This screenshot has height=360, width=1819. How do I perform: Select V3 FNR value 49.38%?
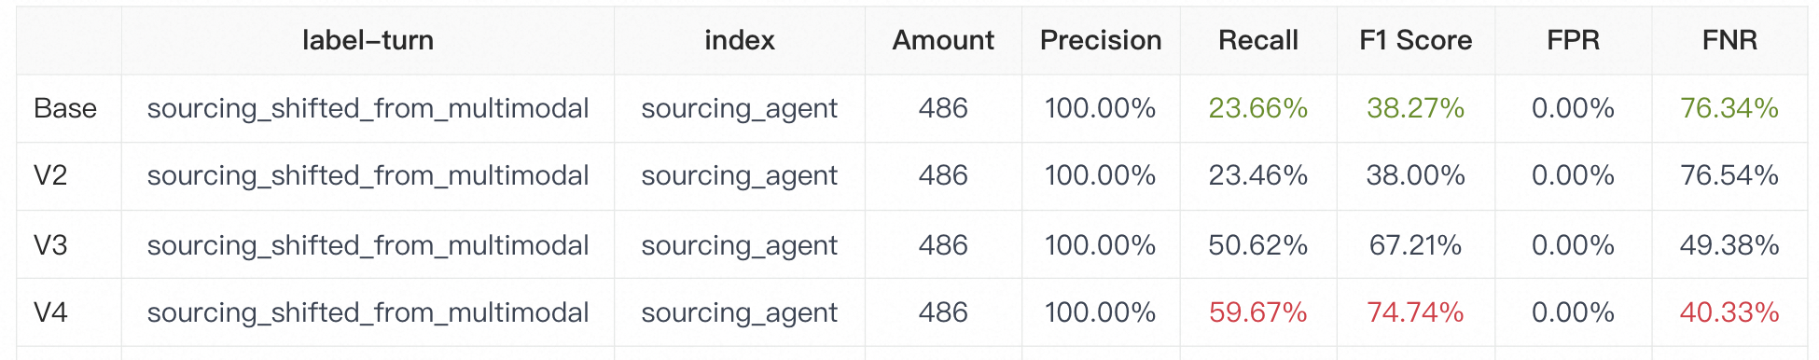tap(1729, 245)
